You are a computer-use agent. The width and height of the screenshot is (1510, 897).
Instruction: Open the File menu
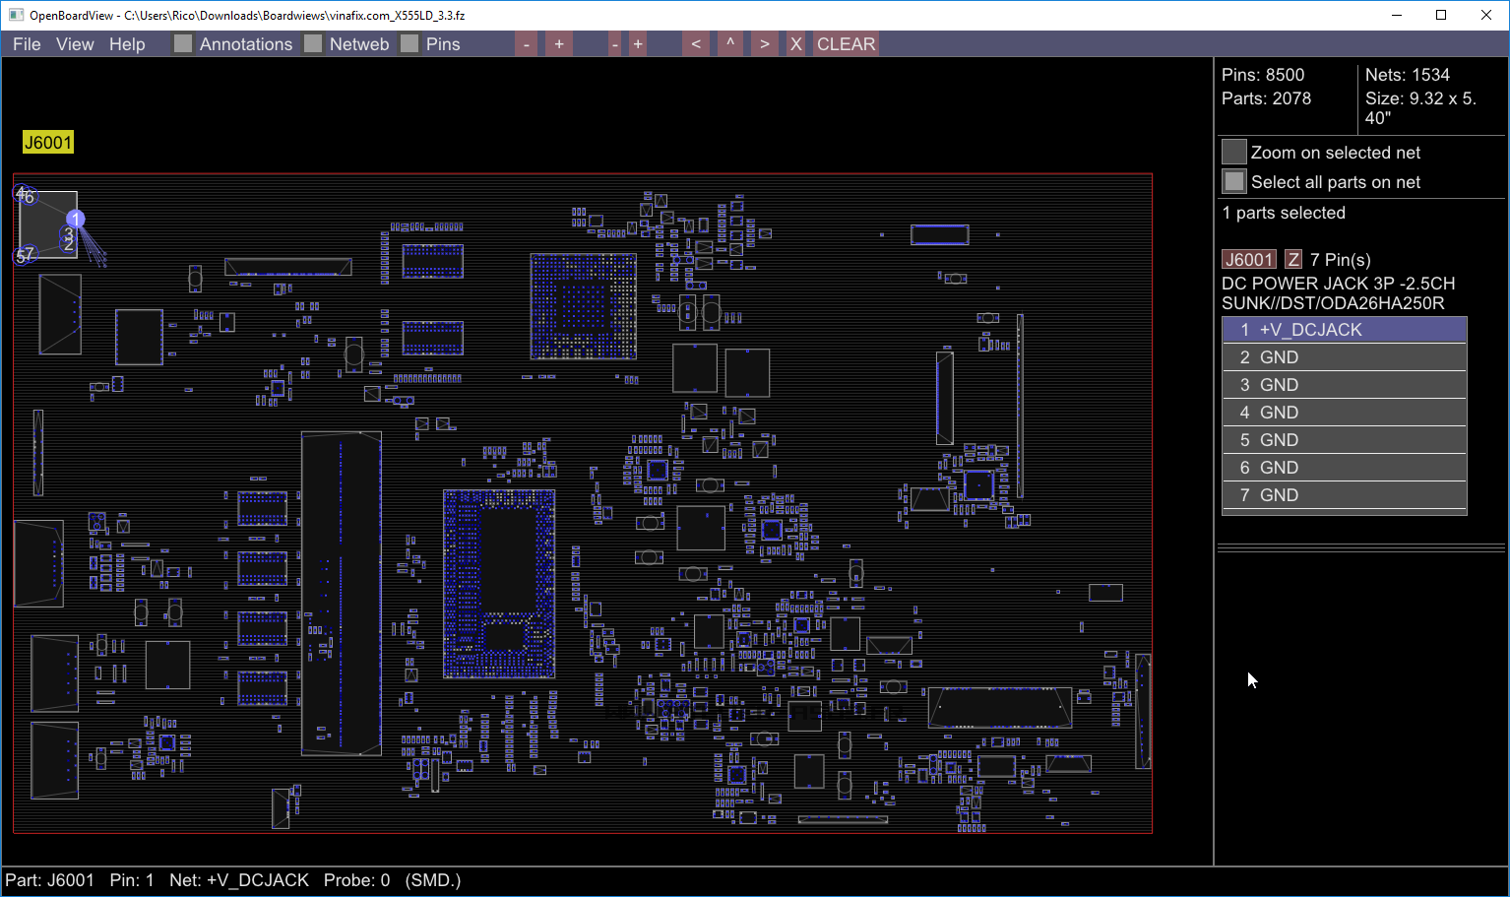click(27, 44)
